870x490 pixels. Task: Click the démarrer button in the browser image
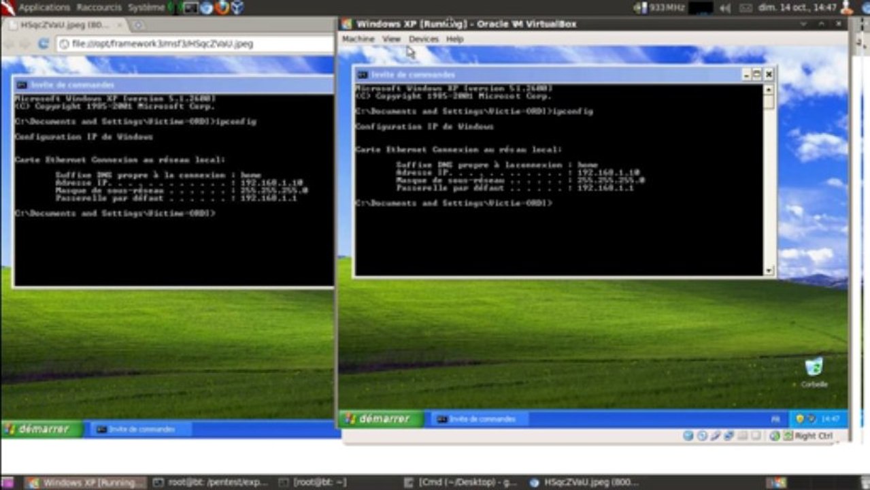click(41, 429)
